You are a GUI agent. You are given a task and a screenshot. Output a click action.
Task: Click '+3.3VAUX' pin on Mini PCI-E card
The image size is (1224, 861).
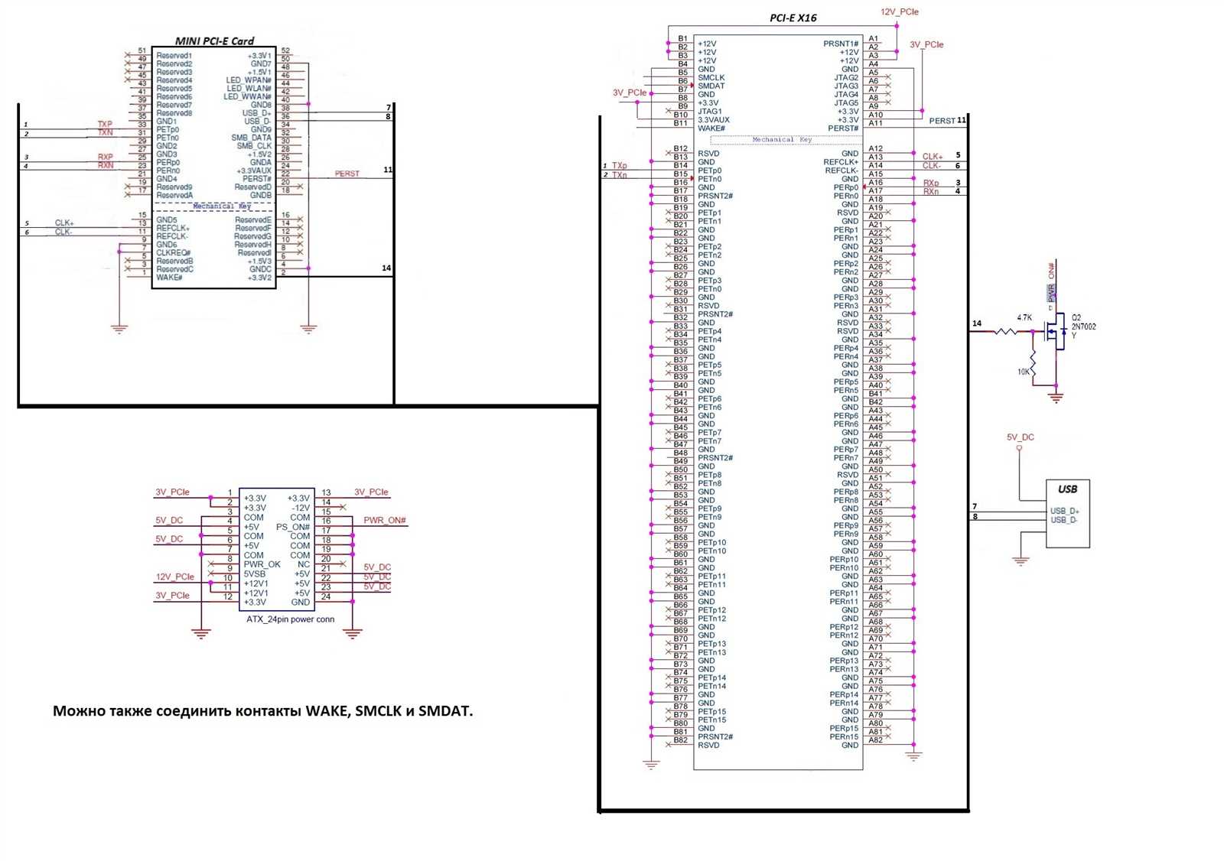tap(254, 171)
